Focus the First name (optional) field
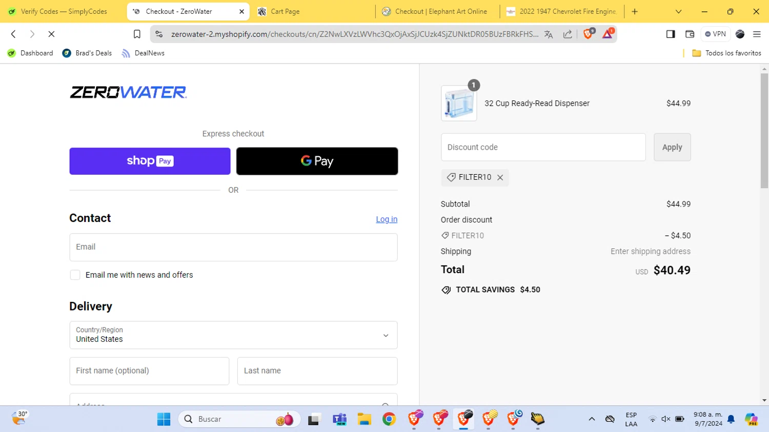 pos(149,371)
